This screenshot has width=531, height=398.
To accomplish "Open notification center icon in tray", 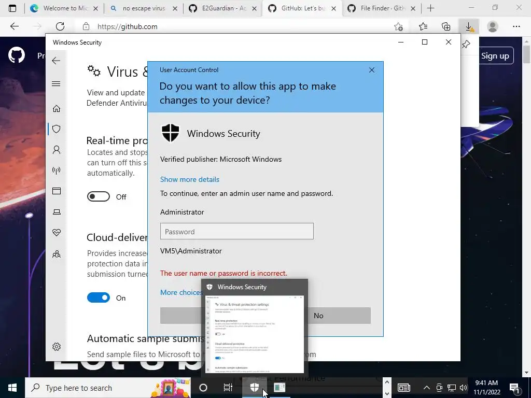I will [514, 388].
